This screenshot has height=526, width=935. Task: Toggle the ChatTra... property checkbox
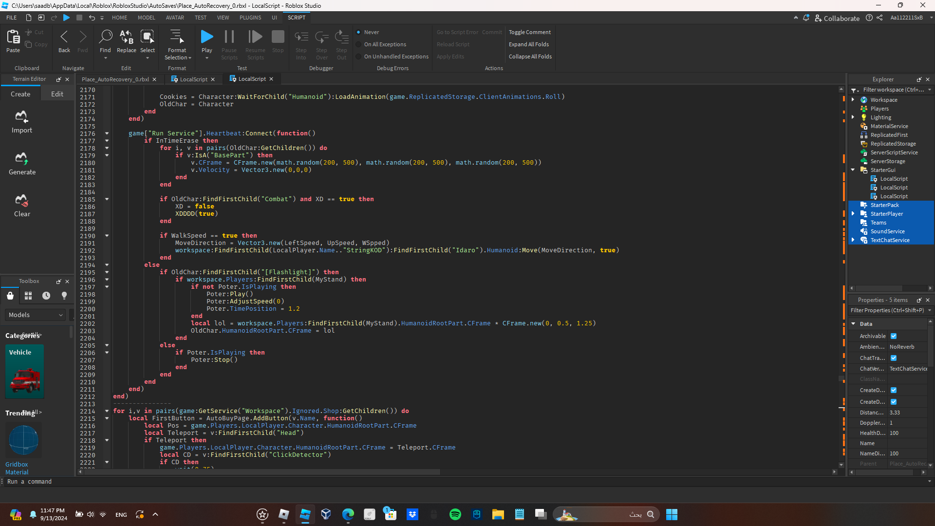coord(894,358)
